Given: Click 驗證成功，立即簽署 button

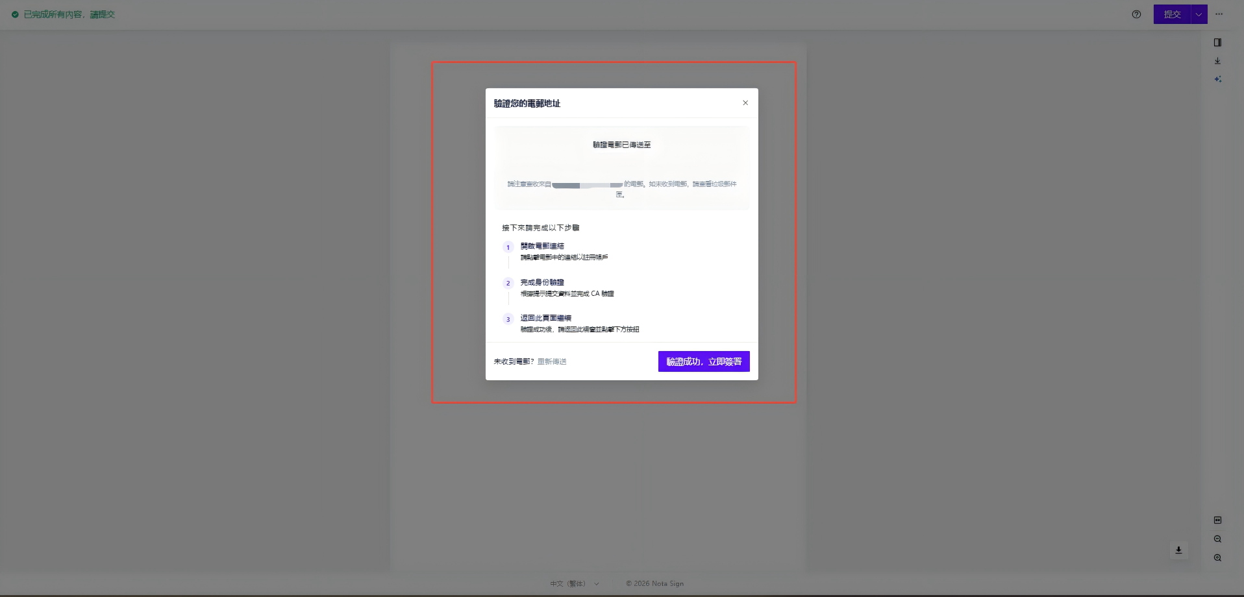Looking at the screenshot, I should pos(704,361).
